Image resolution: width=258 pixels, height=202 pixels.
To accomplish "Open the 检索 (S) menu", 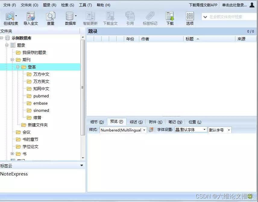I will point(68,5).
